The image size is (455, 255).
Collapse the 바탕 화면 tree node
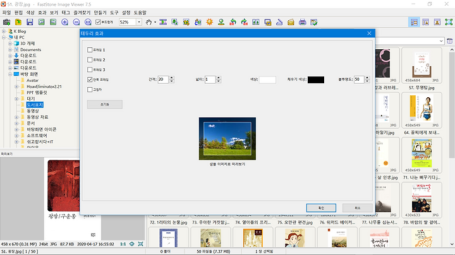(x=10, y=74)
